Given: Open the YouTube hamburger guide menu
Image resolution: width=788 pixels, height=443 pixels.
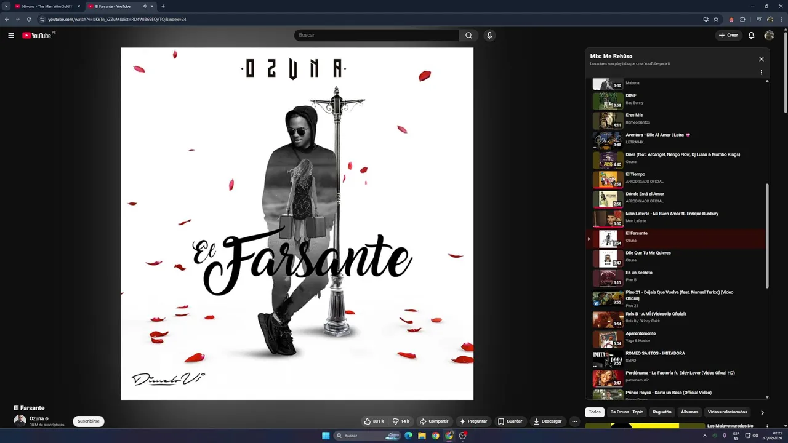Looking at the screenshot, I should tap(11, 35).
